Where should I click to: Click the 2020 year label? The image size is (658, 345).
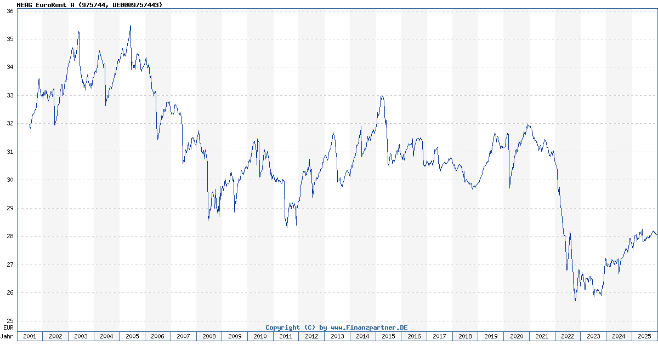pos(517,336)
